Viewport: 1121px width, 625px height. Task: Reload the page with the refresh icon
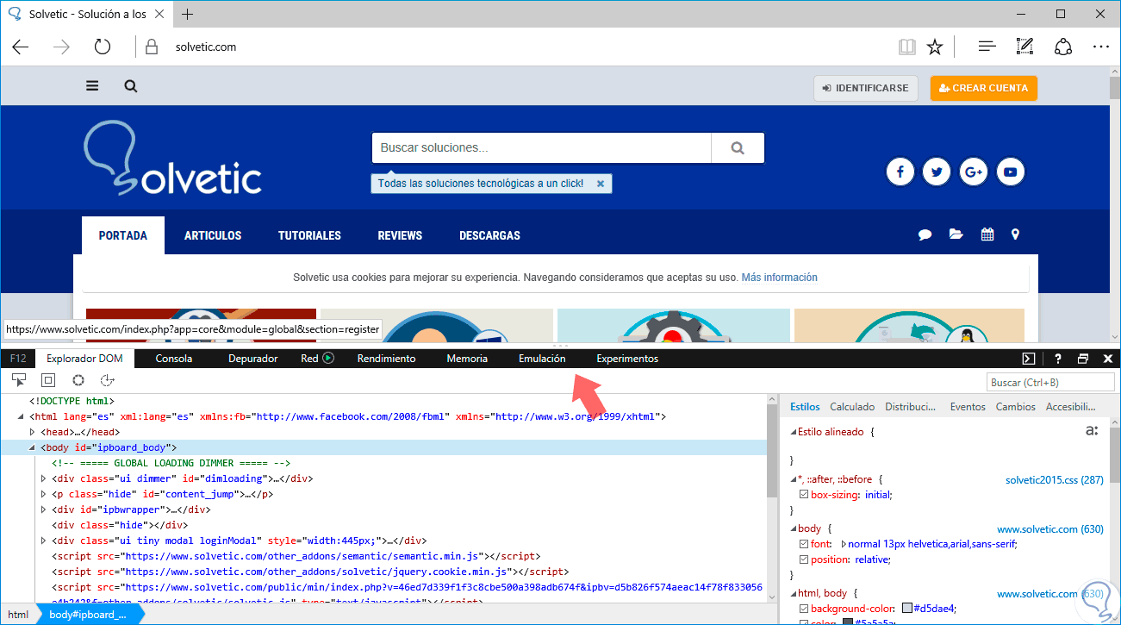click(103, 47)
